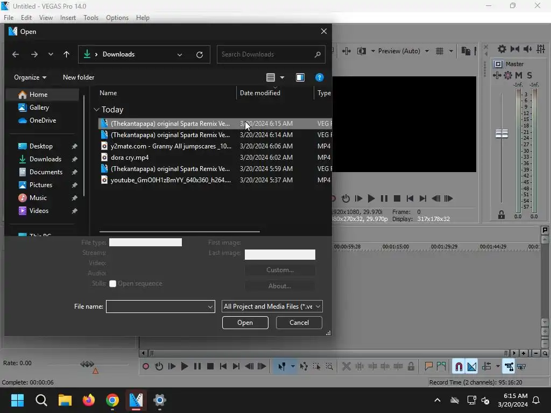
Task: Toggle Automatic Crossfades button
Action: click(x=471, y=366)
